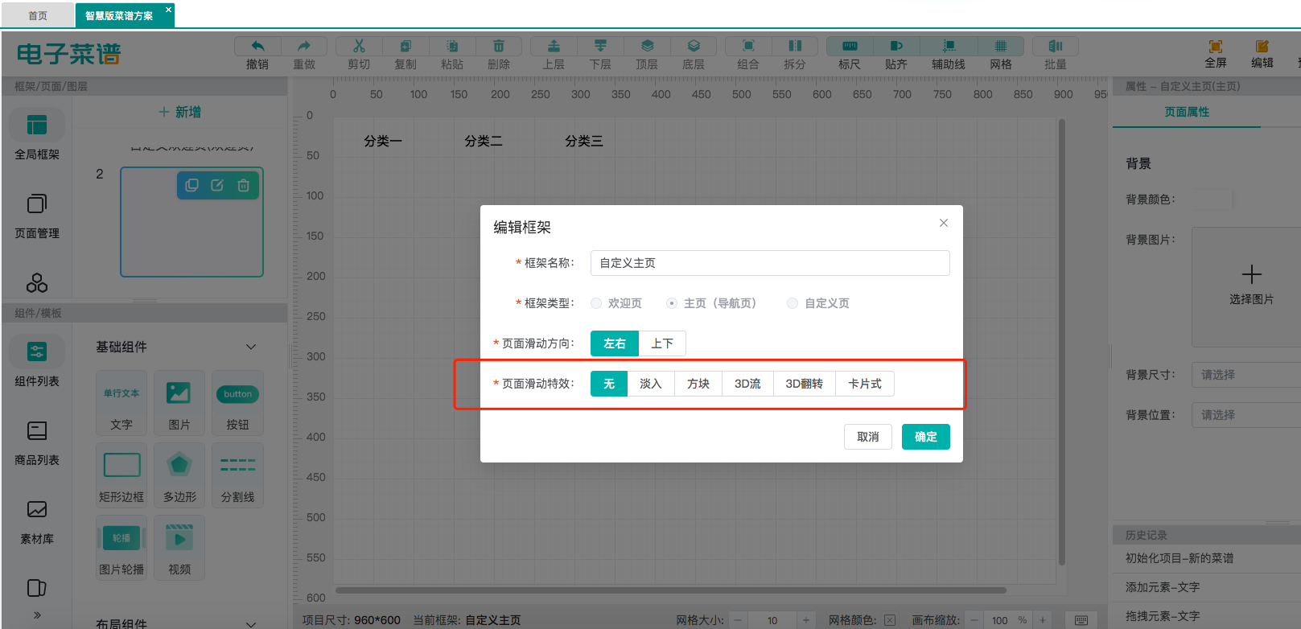Click the Cut (剪切) scissors icon

click(x=359, y=47)
